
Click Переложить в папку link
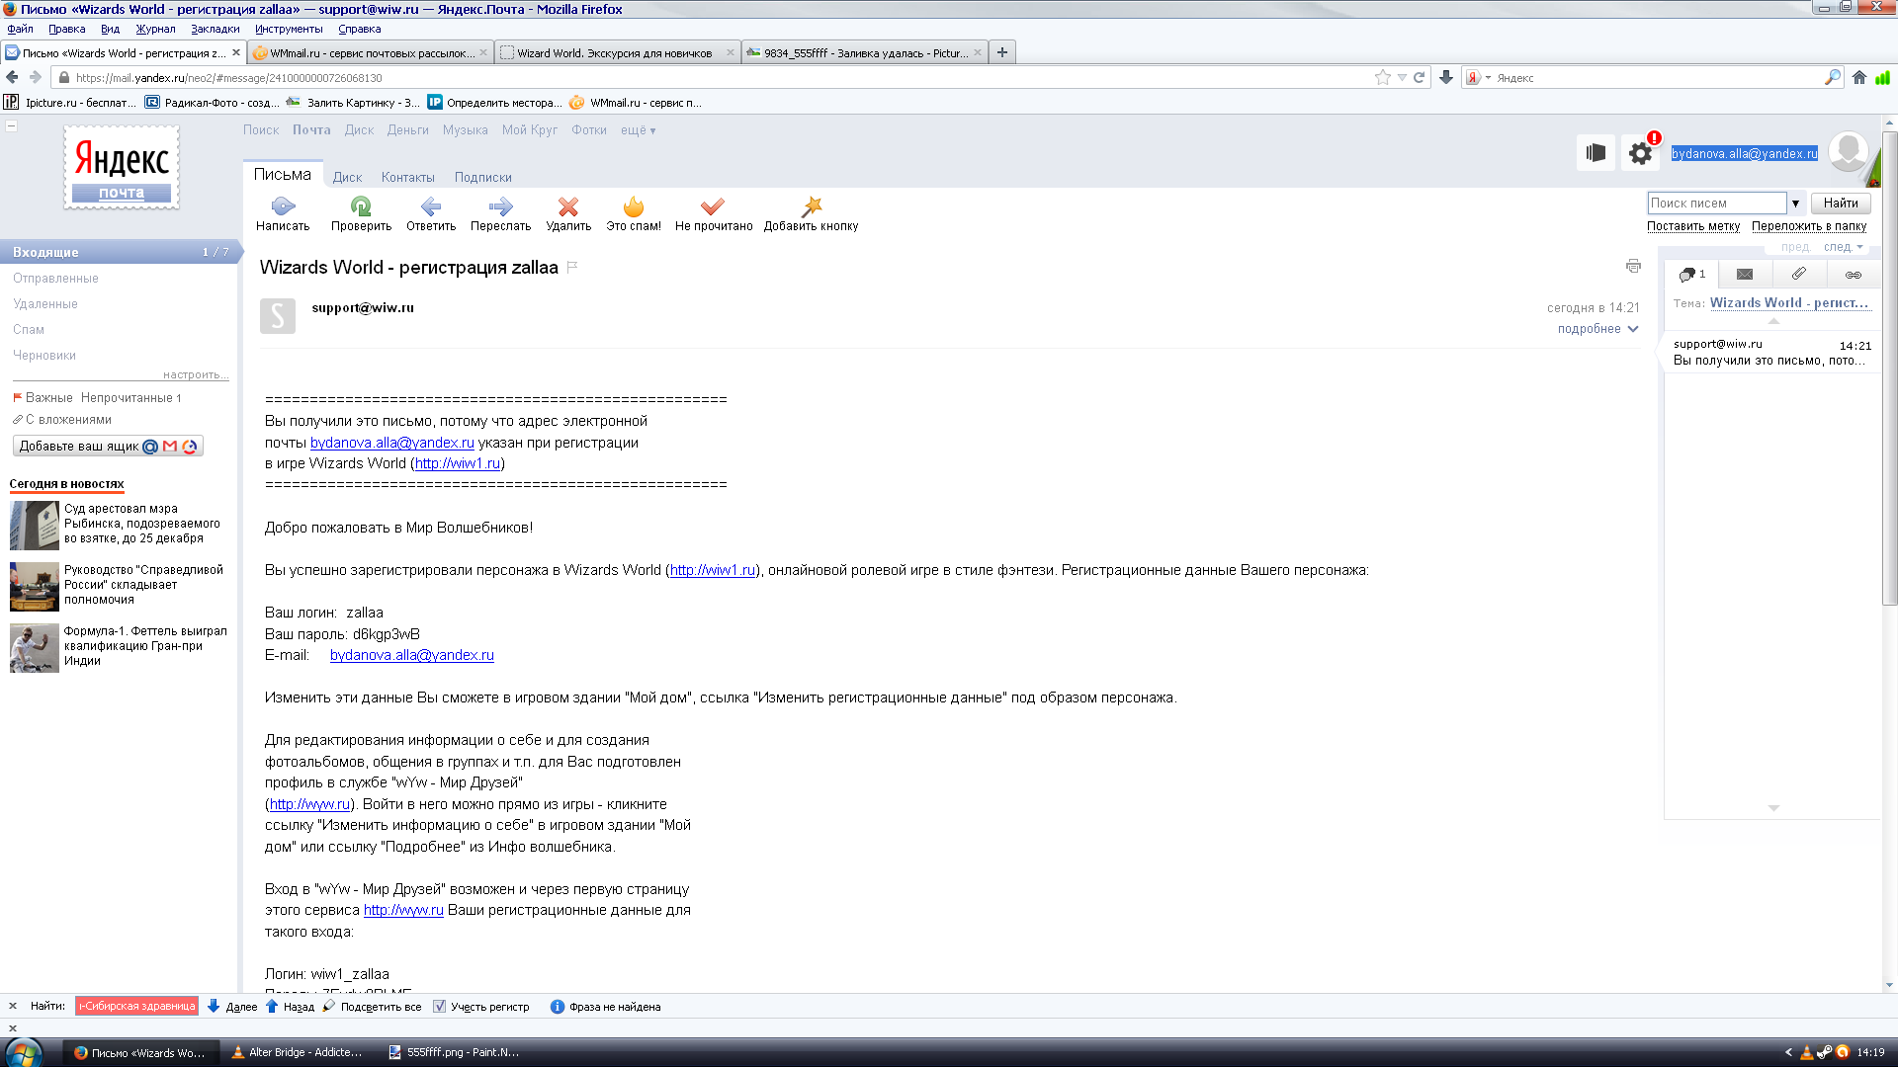1809,226
